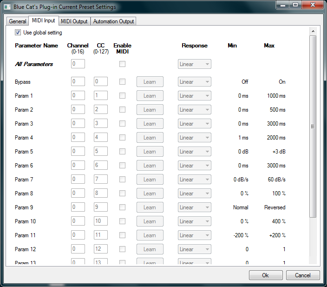Open Param 2 Response dropdown
This screenshot has height=287, width=327.
coord(194,110)
